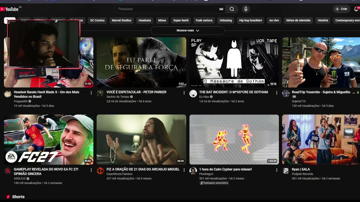Pick the Hip hop brasileiro chip

pos(250,20)
